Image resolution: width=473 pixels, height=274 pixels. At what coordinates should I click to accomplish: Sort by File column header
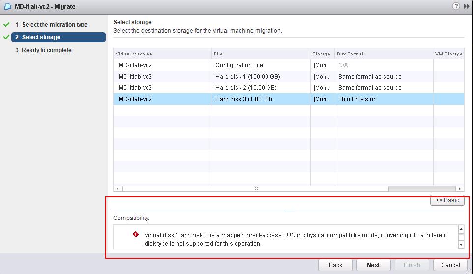(x=261, y=54)
